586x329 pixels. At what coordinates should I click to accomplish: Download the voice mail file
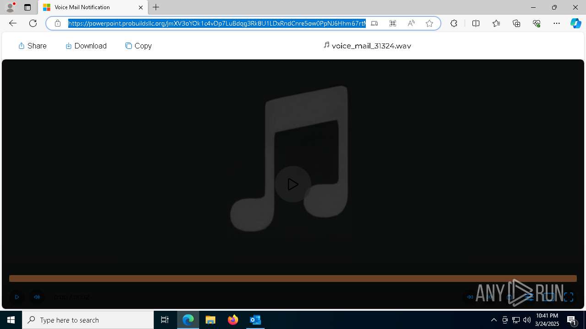pyautogui.click(x=86, y=46)
